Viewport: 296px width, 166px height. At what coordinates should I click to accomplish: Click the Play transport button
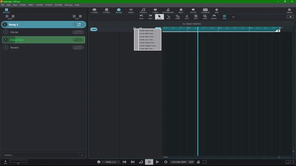click(x=157, y=162)
